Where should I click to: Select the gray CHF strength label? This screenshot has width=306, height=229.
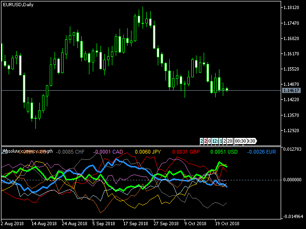click(71, 152)
